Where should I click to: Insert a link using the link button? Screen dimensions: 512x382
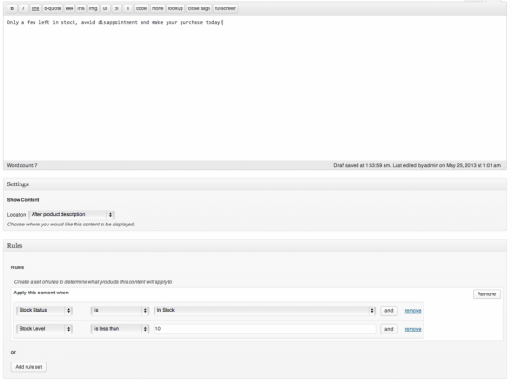pos(35,8)
